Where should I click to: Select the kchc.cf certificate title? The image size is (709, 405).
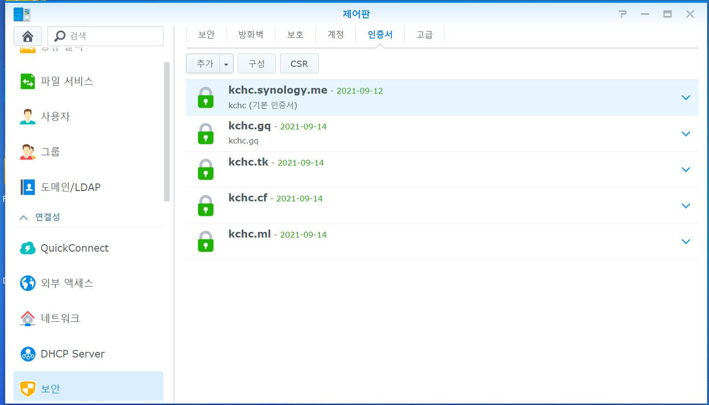click(x=248, y=198)
